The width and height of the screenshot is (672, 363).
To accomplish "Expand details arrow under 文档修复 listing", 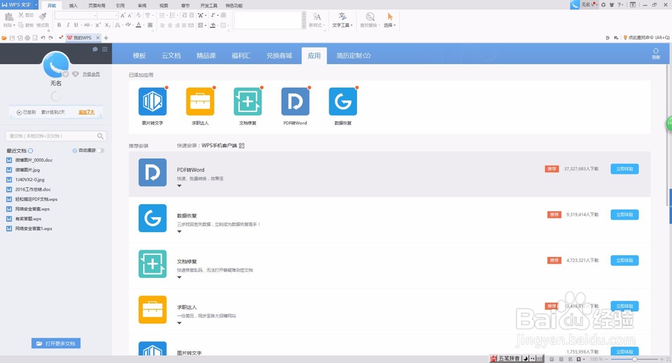I will pyautogui.click(x=179, y=277).
